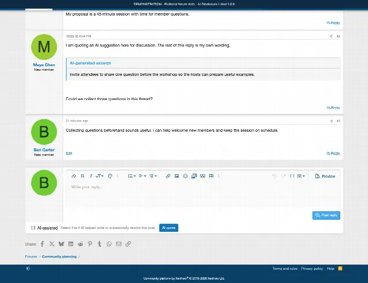The width and height of the screenshot is (368, 283).
Task: Open Community planning breadcrumb
Action: pyautogui.click(x=59, y=257)
